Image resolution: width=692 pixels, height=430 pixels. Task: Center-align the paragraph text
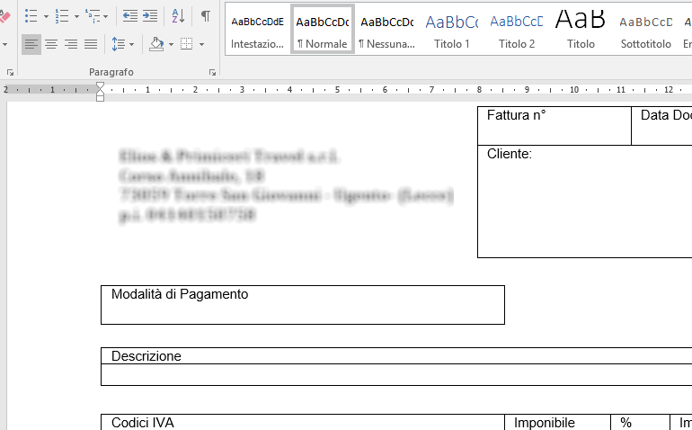click(51, 43)
